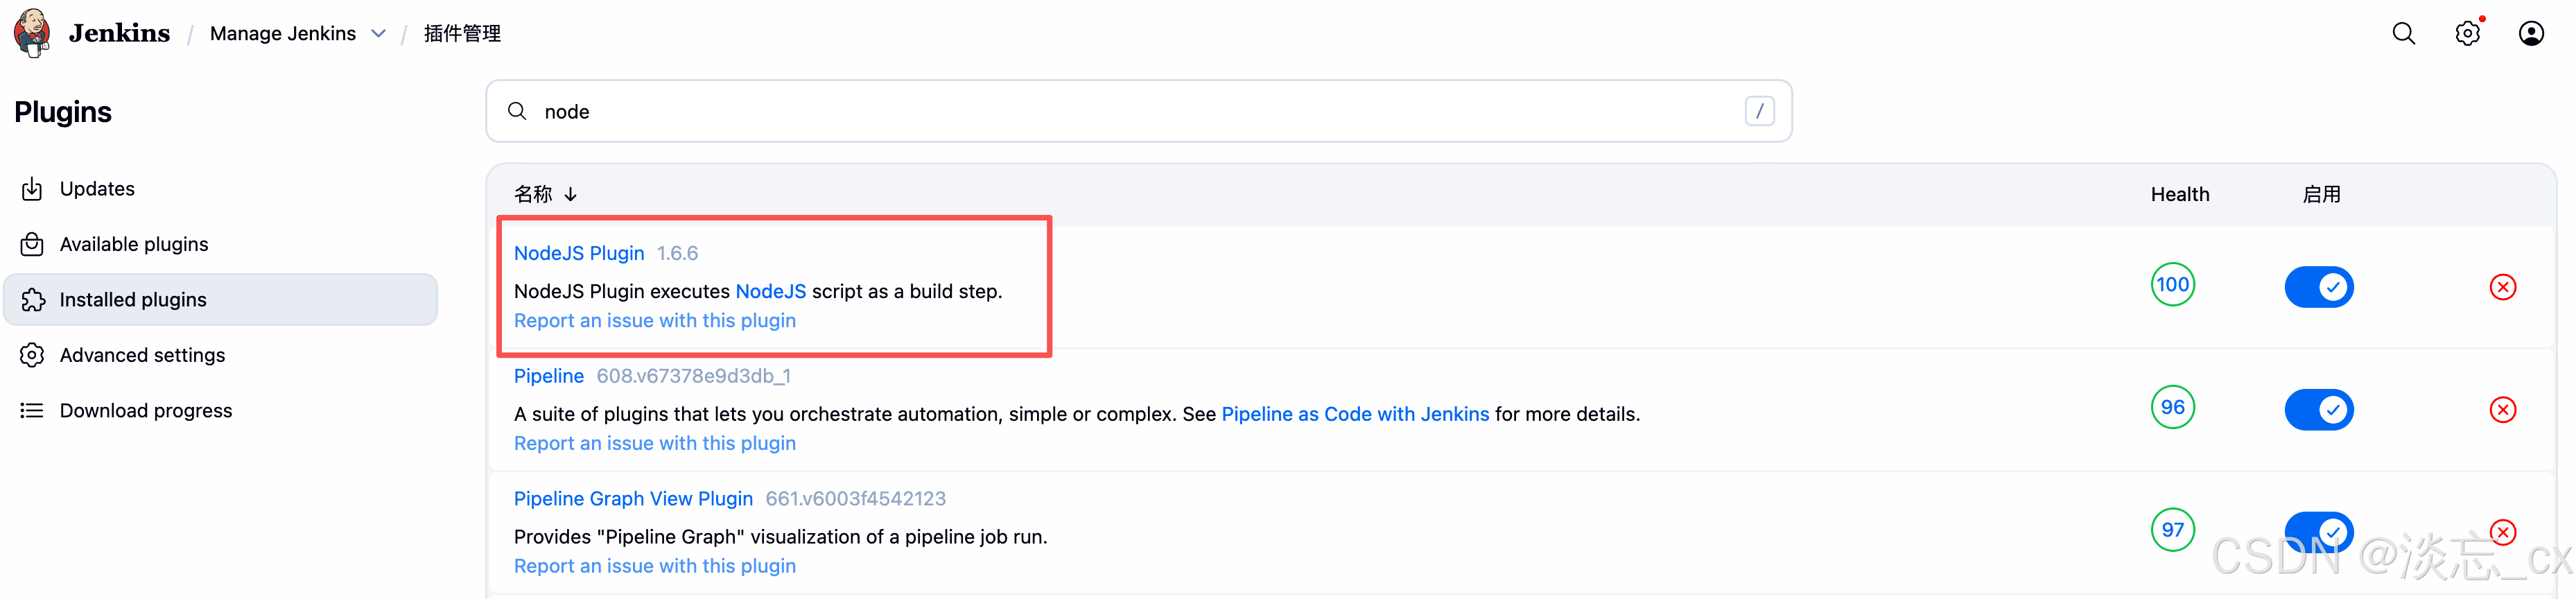
Task: Click the Pipeline health score 96
Action: 2172,407
